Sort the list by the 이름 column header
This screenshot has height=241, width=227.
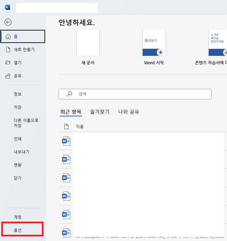(80, 127)
